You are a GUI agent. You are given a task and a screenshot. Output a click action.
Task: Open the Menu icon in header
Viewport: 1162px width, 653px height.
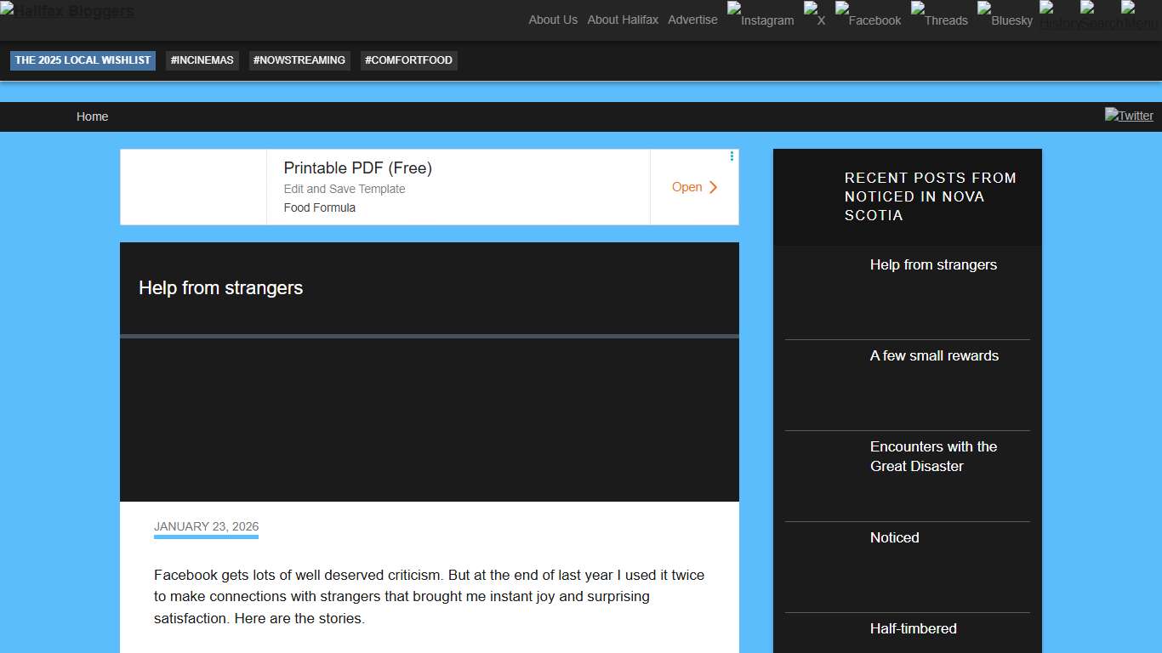(x=1140, y=16)
